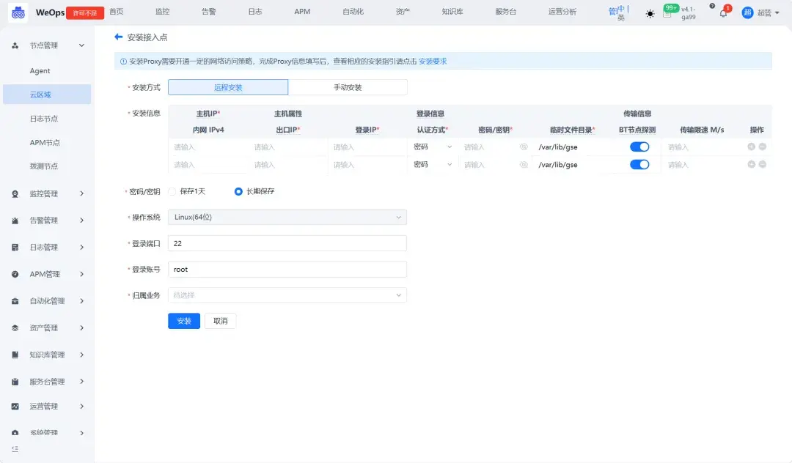Select the 保存1天 radio option
Screen dimensions: 792x463
pyautogui.click(x=172, y=191)
